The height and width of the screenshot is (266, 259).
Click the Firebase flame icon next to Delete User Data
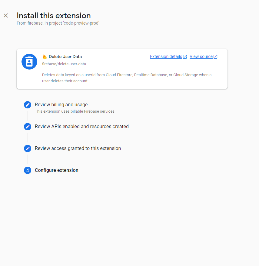click(44, 56)
